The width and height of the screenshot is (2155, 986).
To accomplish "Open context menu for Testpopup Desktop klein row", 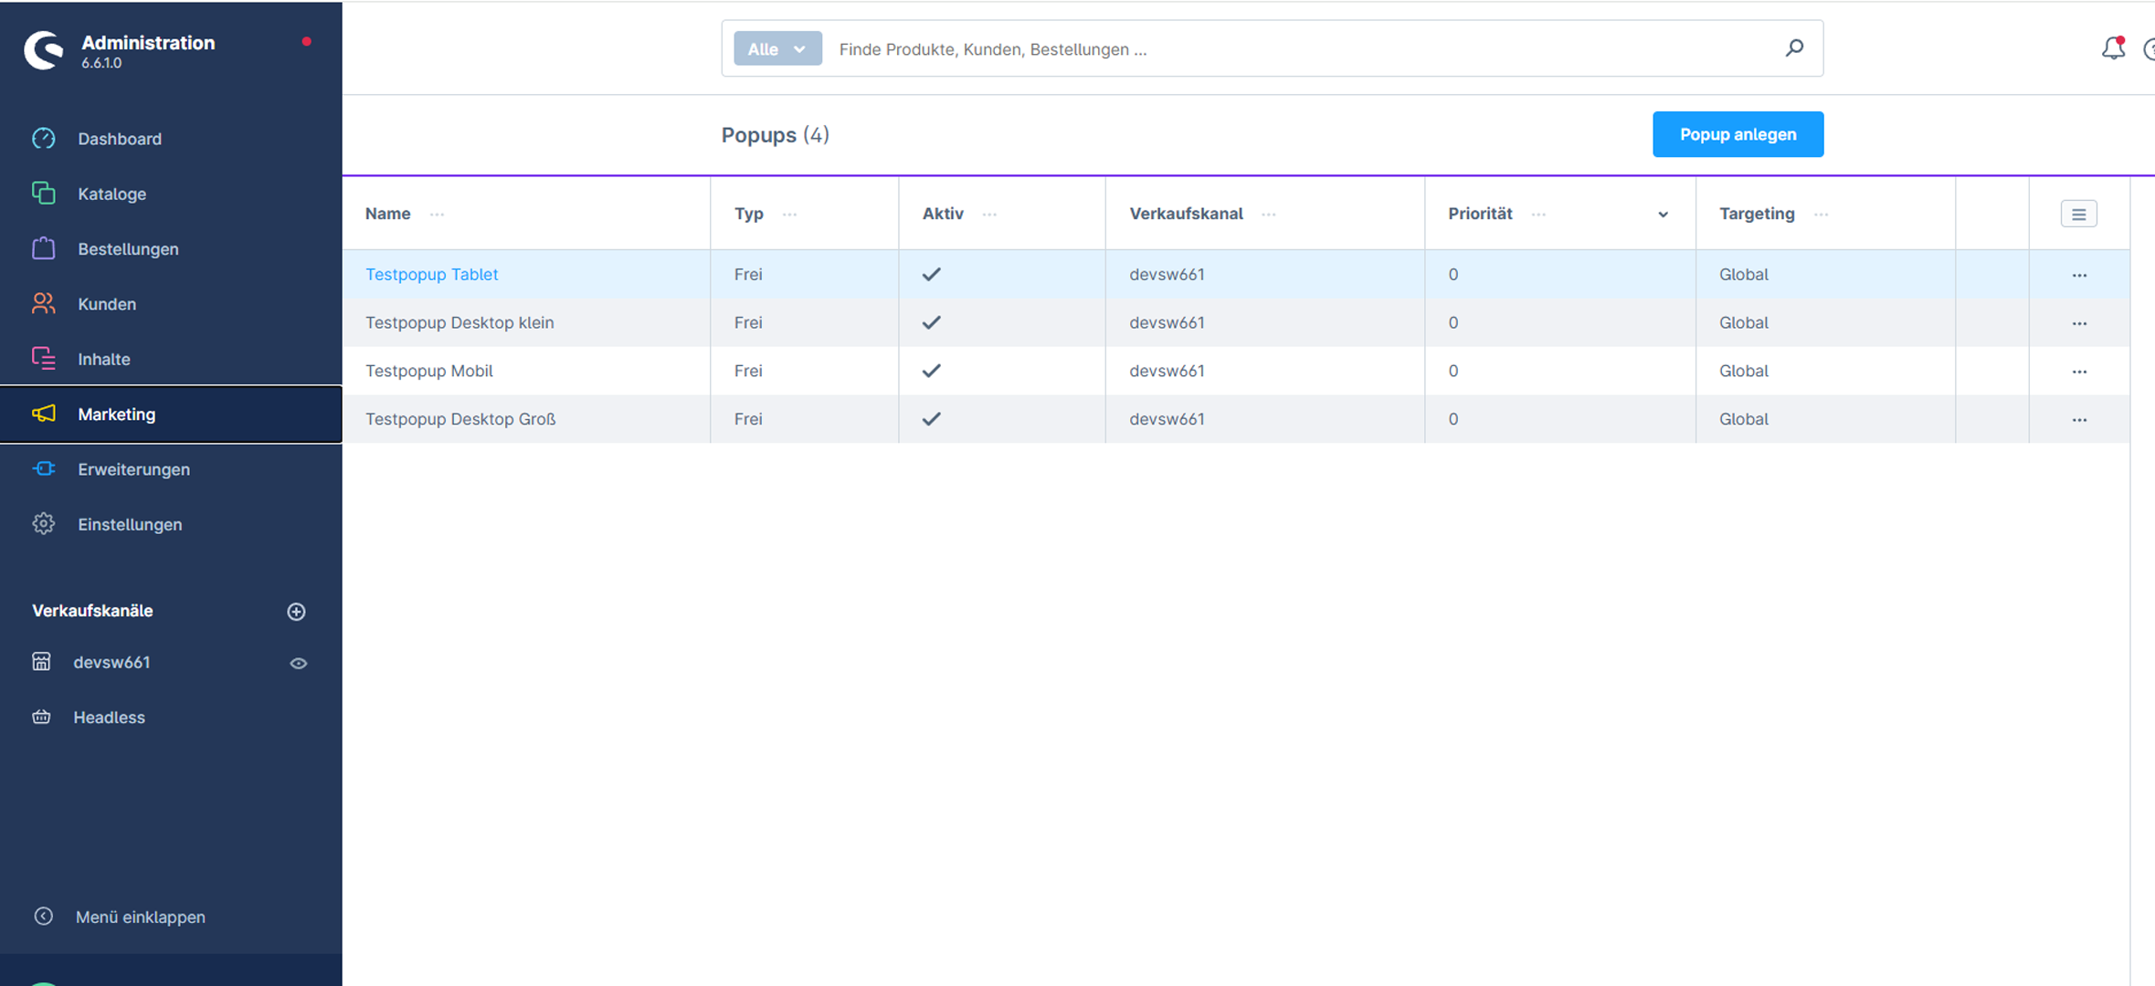I will [2079, 323].
